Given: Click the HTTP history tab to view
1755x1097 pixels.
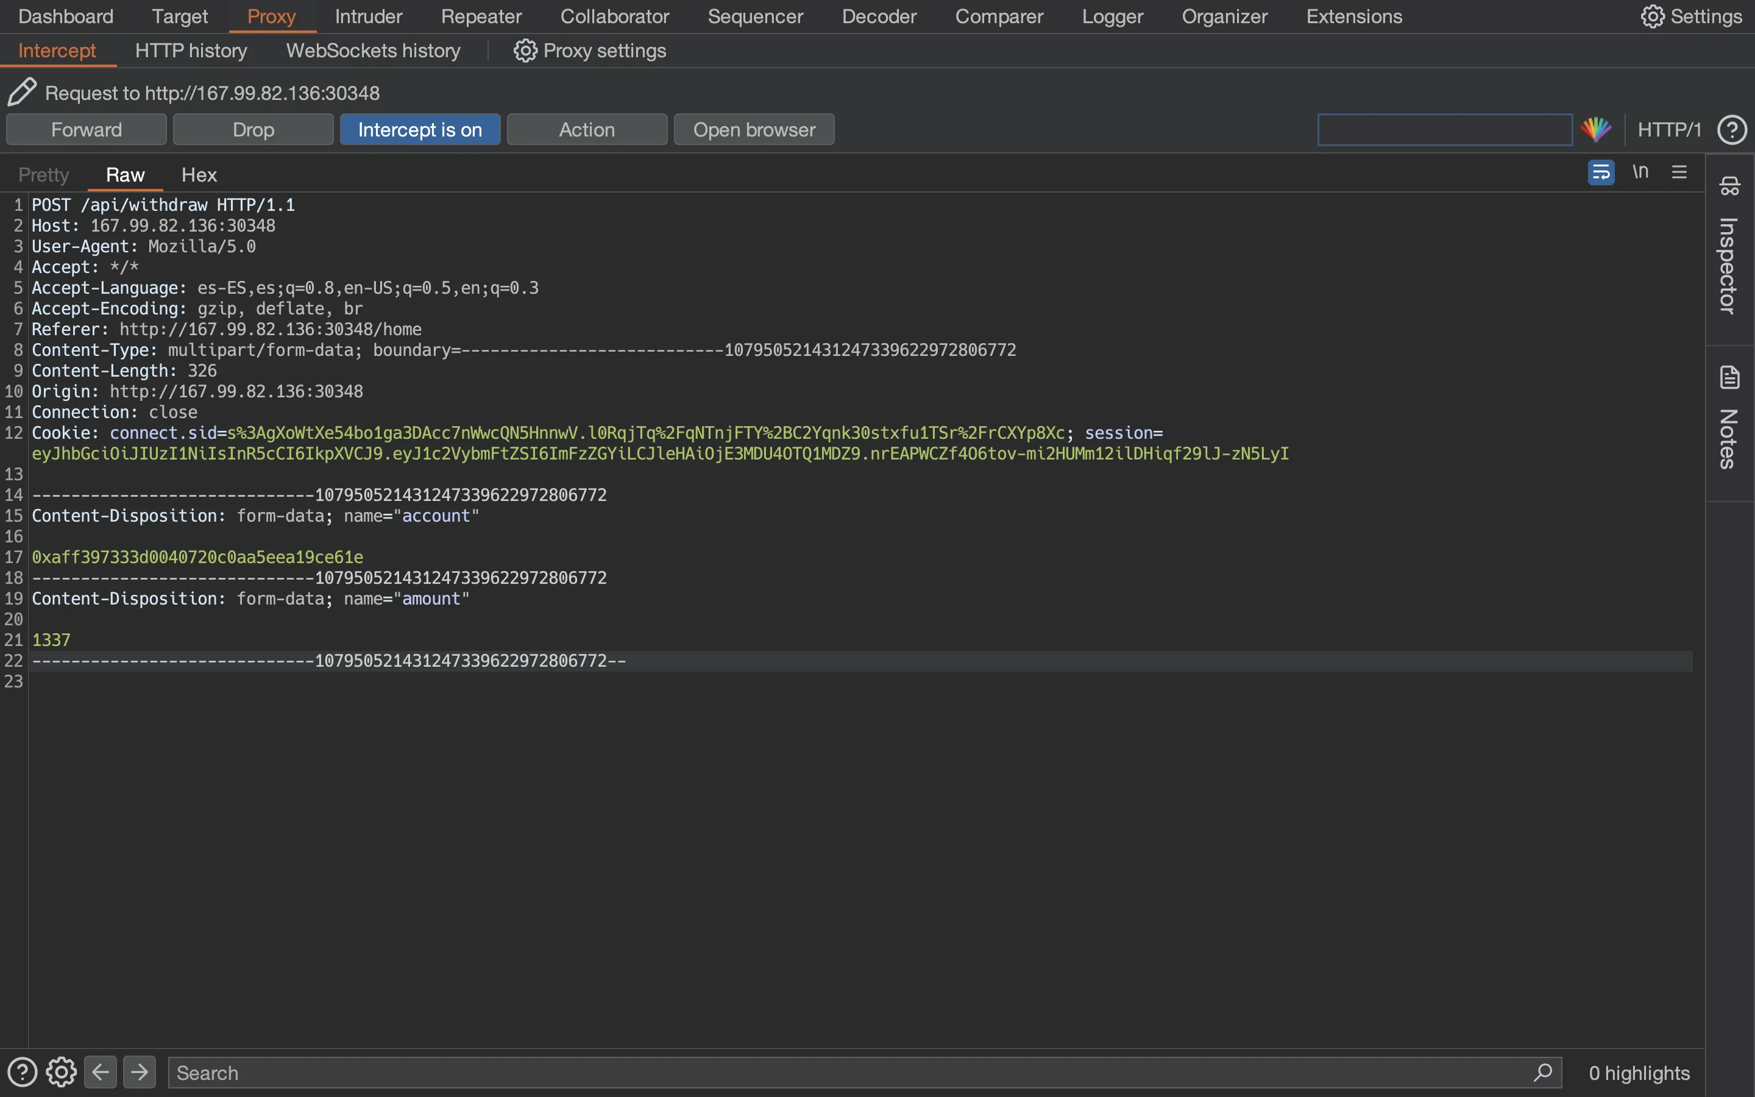Looking at the screenshot, I should (x=191, y=51).
